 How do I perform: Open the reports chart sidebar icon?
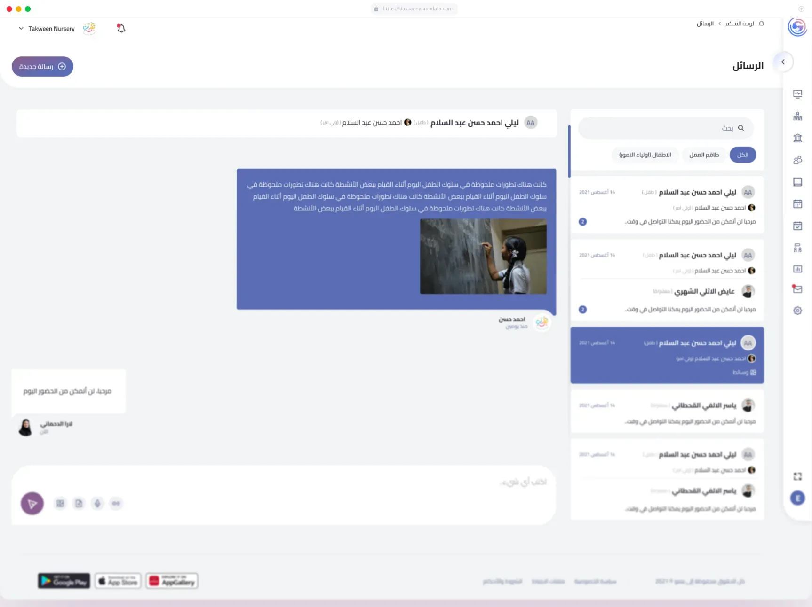(797, 269)
